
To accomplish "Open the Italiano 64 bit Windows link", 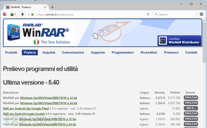I will click(x=49, y=103).
